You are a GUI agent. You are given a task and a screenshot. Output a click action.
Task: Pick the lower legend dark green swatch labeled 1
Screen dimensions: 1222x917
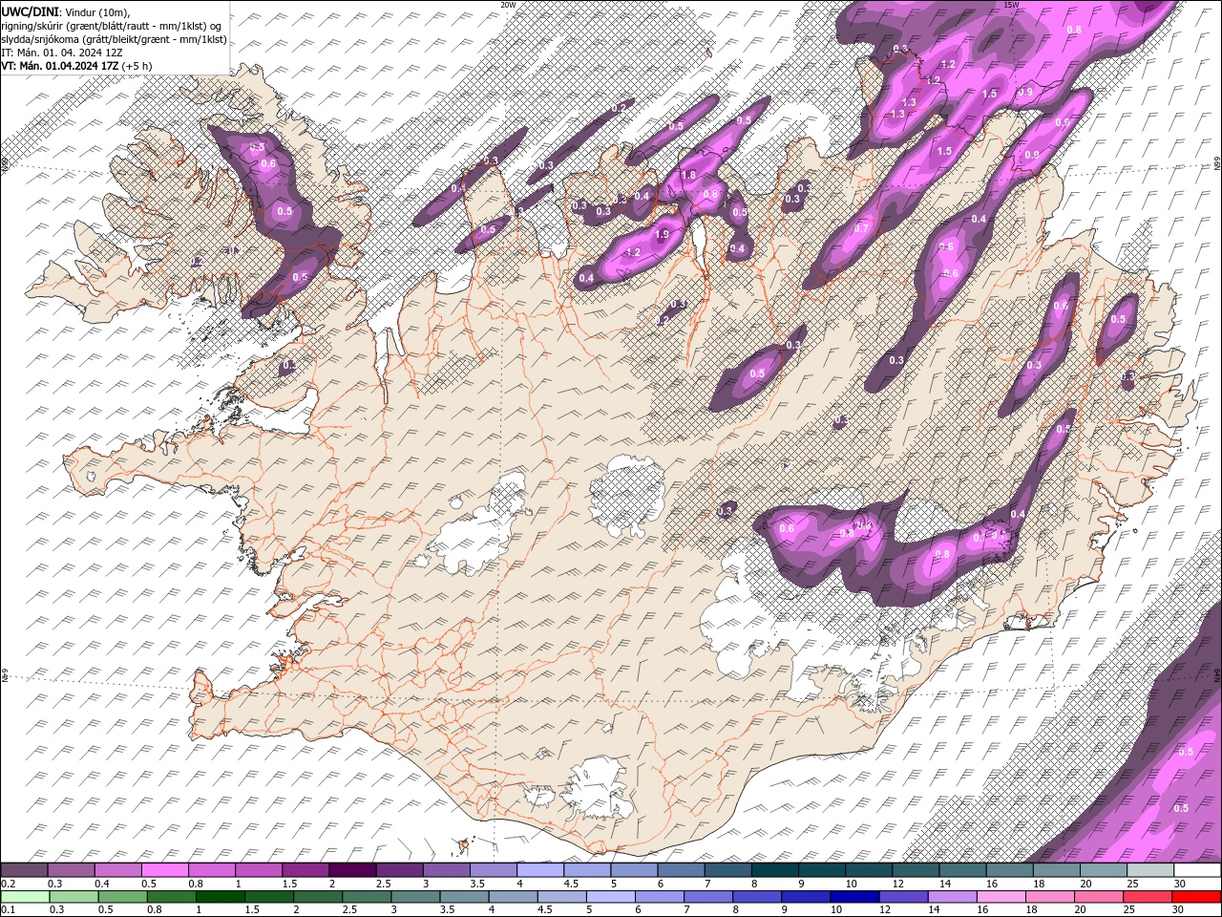tap(220, 896)
